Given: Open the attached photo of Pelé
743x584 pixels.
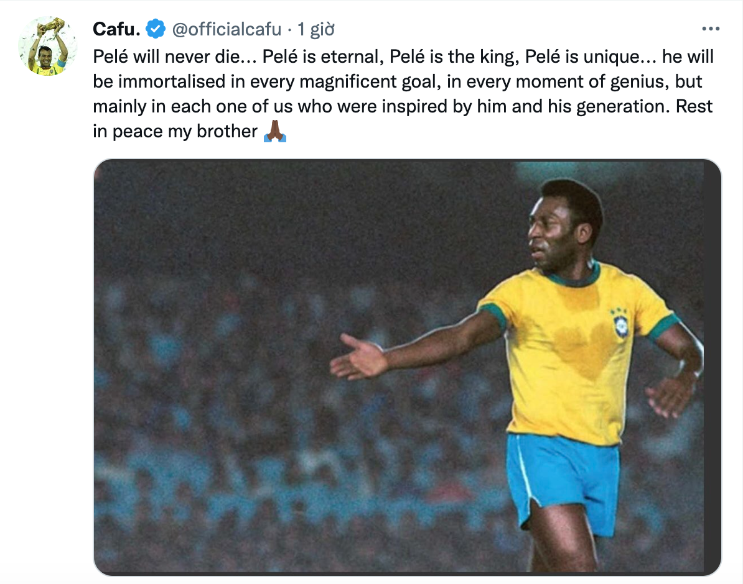Looking at the screenshot, I should (x=404, y=367).
